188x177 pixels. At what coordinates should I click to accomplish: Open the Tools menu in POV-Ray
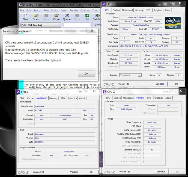pyautogui.click(x=96, y=10)
